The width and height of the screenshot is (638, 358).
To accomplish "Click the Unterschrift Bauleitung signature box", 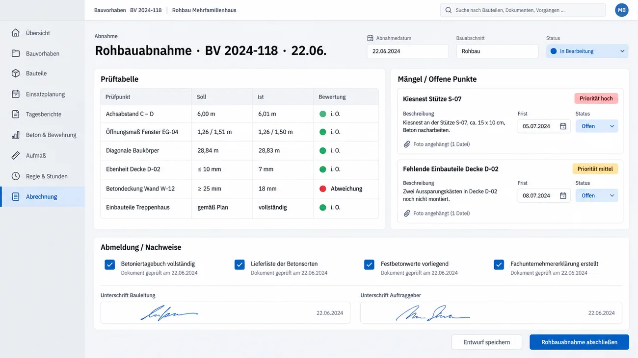I will pos(225,312).
